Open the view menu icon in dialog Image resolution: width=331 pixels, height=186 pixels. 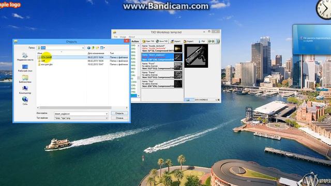point(102,48)
